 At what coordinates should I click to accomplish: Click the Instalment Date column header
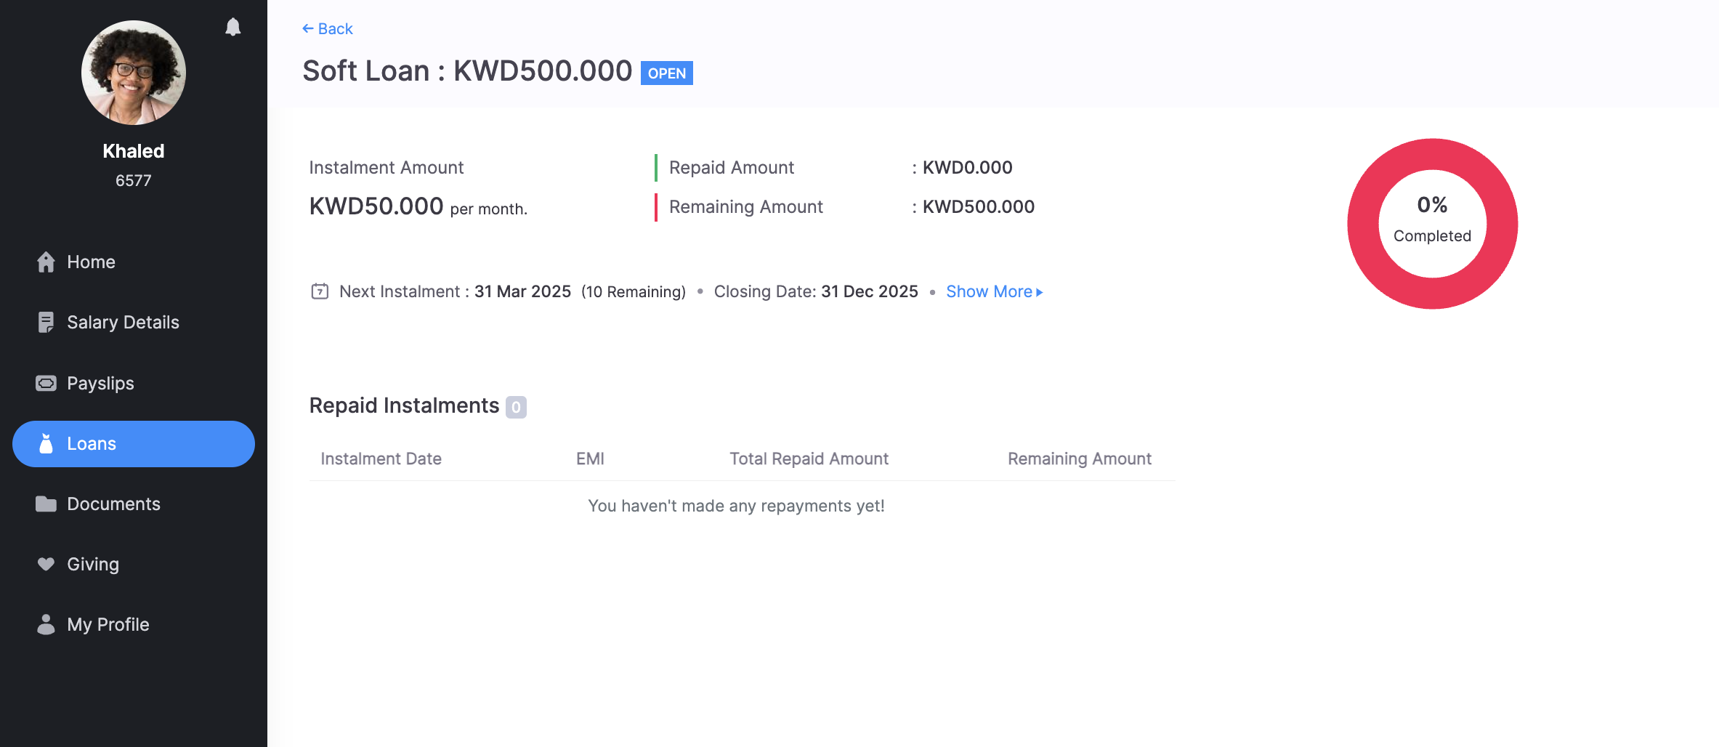pos(381,459)
